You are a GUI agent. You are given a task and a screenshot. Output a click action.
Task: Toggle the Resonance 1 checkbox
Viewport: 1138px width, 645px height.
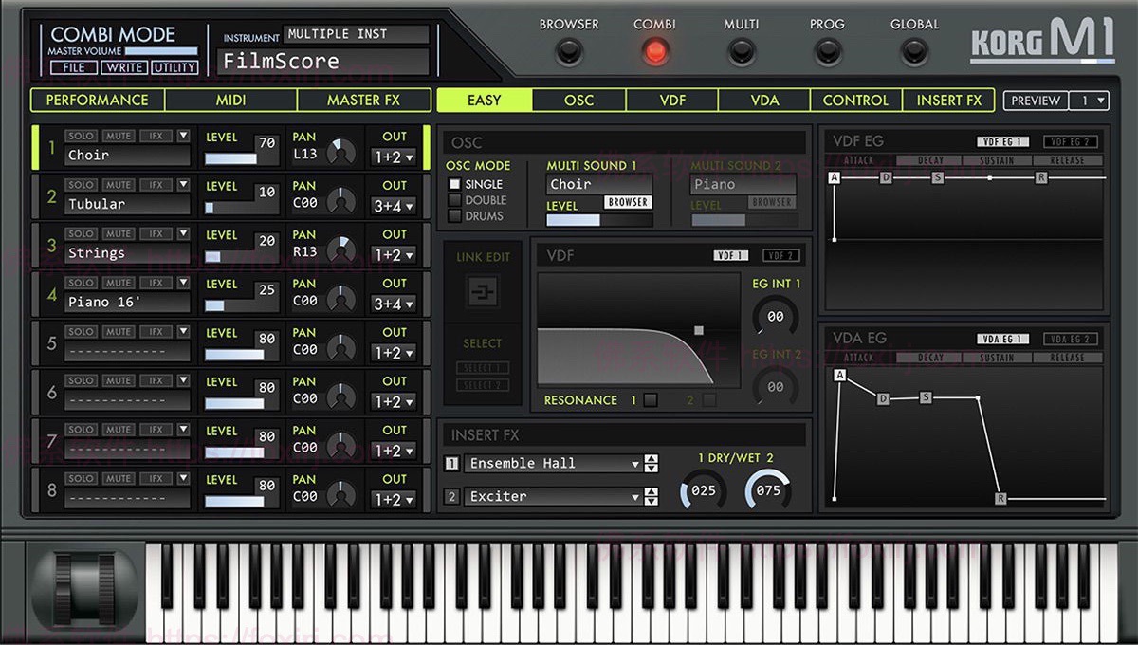click(x=651, y=400)
